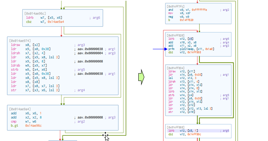Click the 'ldr x9, [x9, x8, lsl 3]' line
The width and height of the screenshot is (268, 141).
tap(35, 57)
